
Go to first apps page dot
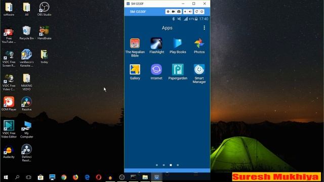point(157,165)
